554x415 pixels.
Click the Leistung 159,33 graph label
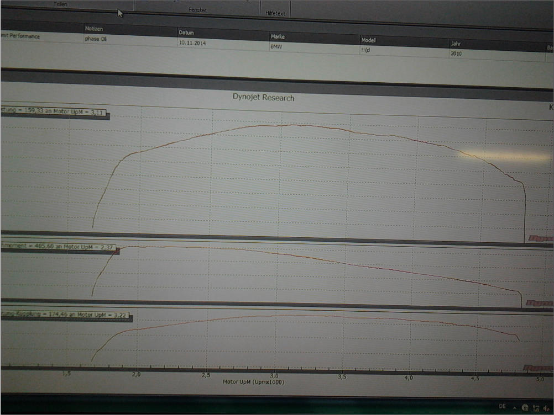53,111
